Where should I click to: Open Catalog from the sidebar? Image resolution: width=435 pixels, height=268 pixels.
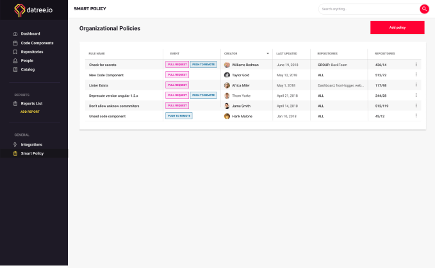tap(28, 69)
